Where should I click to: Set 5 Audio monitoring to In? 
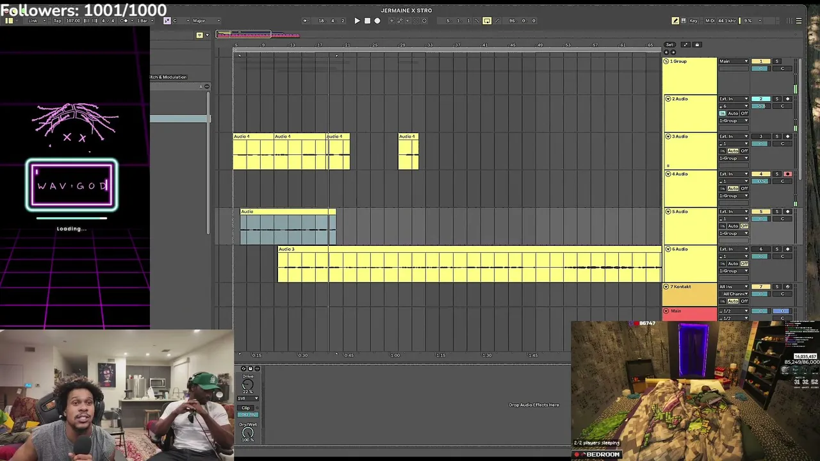(x=722, y=226)
